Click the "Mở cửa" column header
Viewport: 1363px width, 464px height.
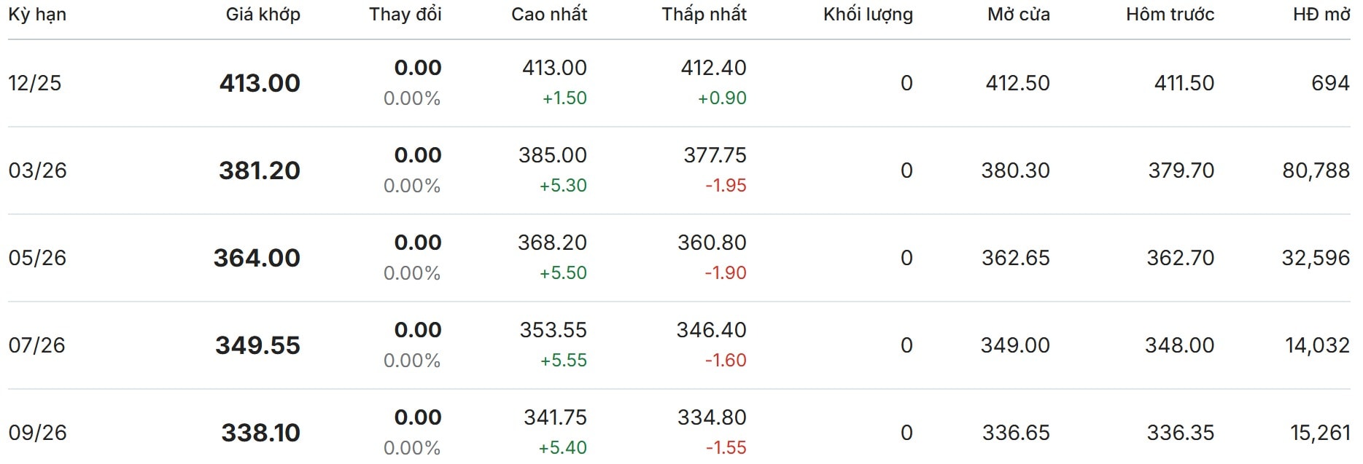[x=1018, y=15]
